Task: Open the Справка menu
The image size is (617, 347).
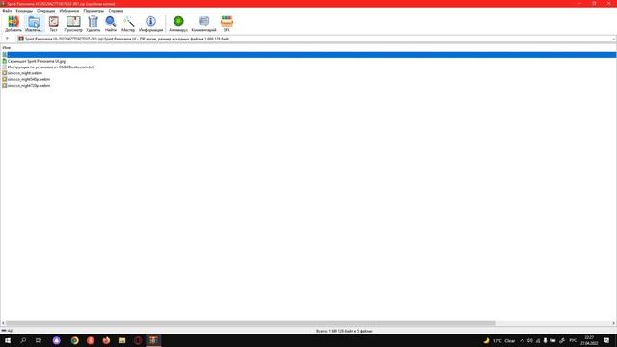Action: pyautogui.click(x=116, y=11)
